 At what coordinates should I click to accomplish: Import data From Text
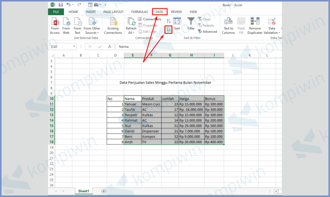77,26
